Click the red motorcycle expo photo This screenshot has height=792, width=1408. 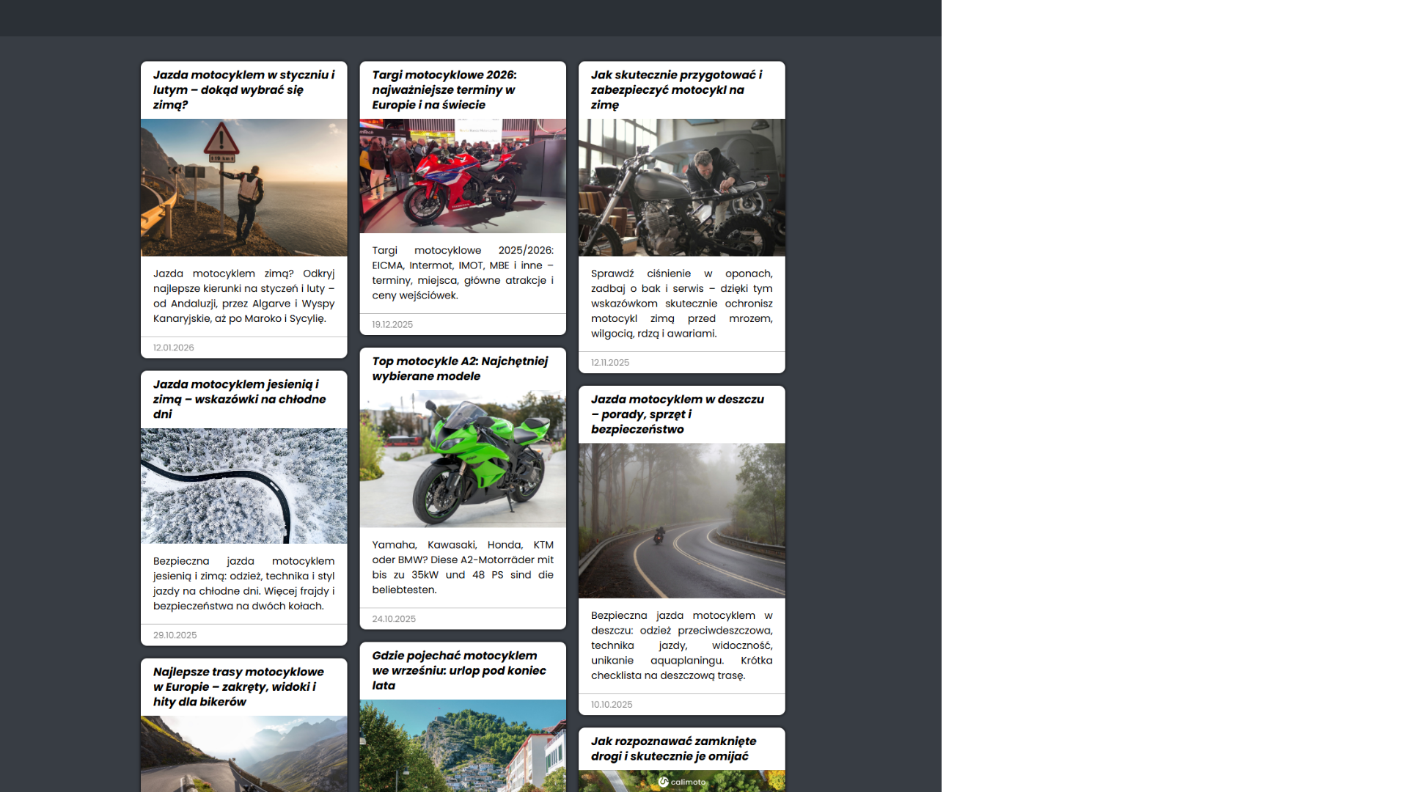pyautogui.click(x=462, y=176)
